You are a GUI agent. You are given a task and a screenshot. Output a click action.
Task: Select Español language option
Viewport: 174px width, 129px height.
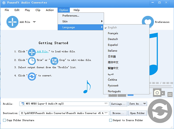click(x=126, y=45)
